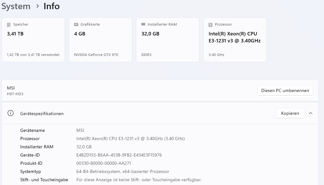The height and width of the screenshot is (185, 324).
Task: Click Diesen PC umbenennen button
Action: pos(285,90)
